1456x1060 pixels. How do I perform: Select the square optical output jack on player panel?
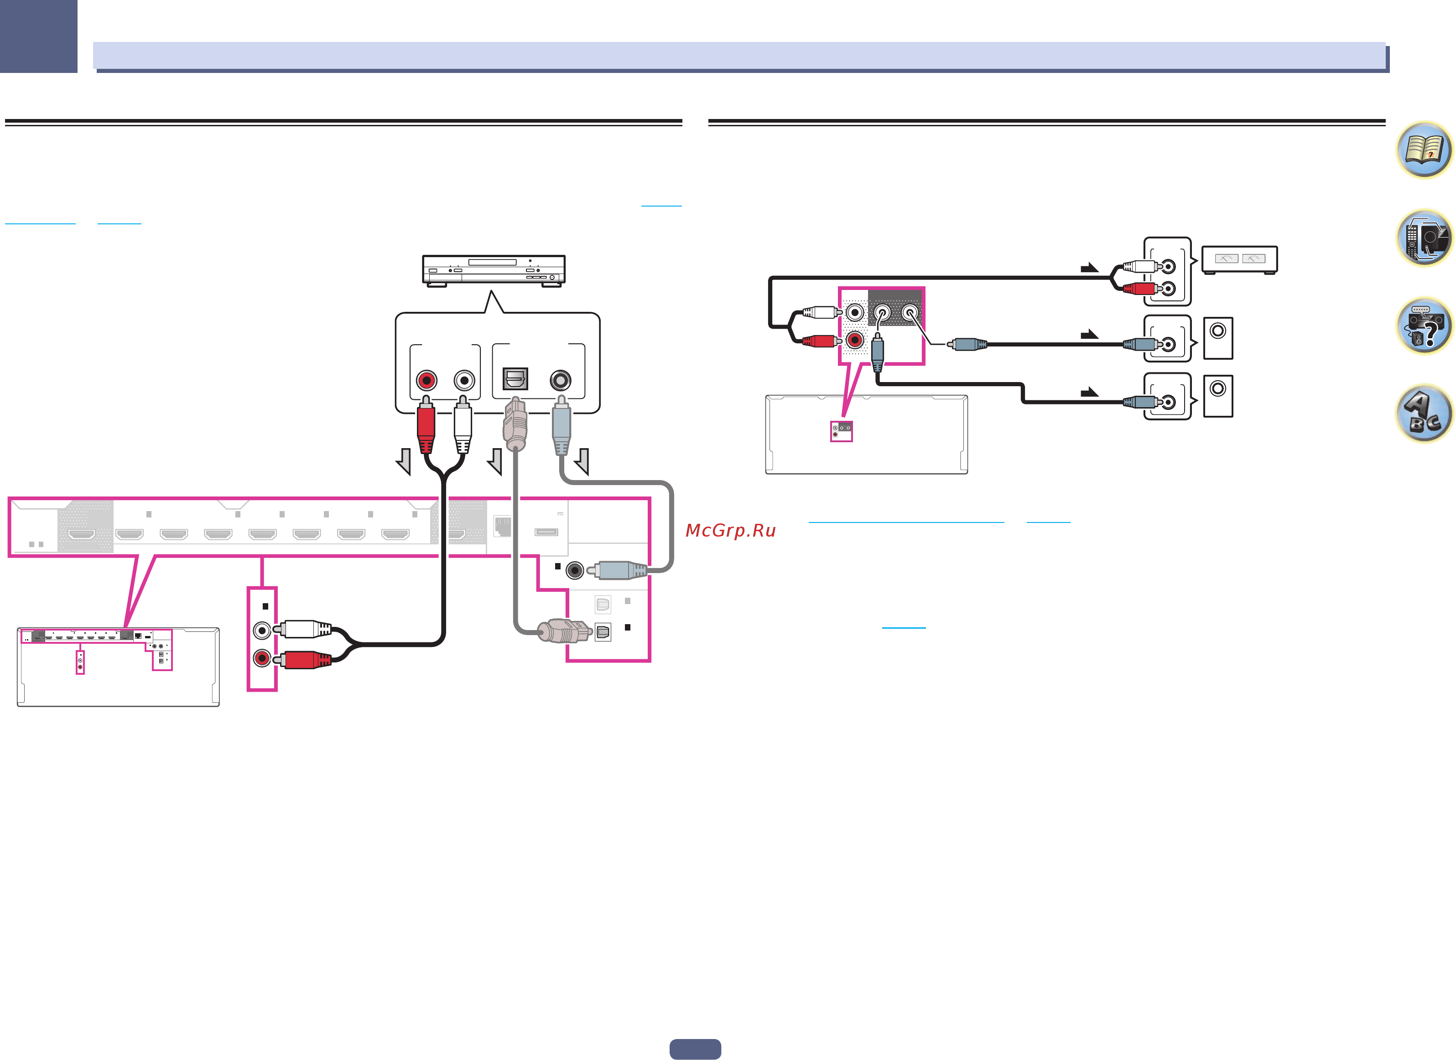pos(515,379)
